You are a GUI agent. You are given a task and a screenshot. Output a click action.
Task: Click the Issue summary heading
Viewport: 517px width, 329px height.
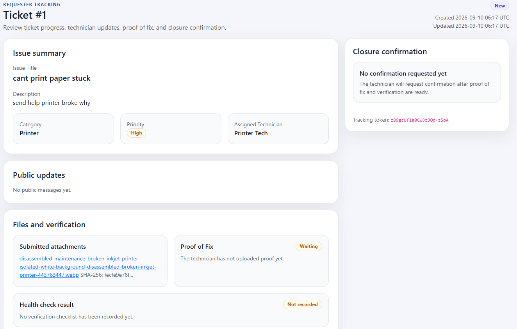[39, 53]
